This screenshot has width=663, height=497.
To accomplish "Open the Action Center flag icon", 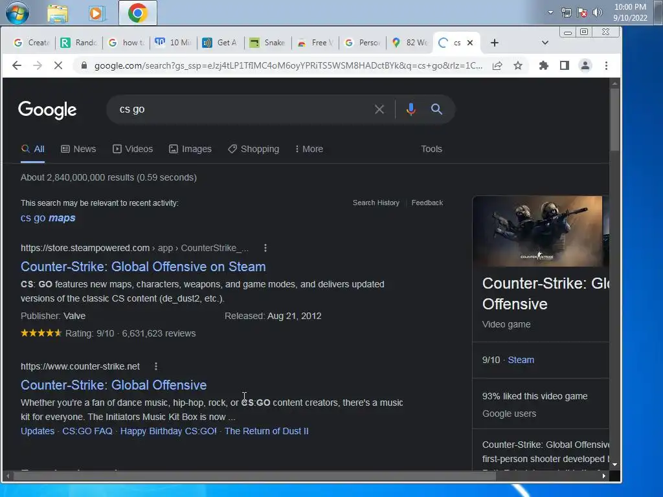I will click(582, 12).
